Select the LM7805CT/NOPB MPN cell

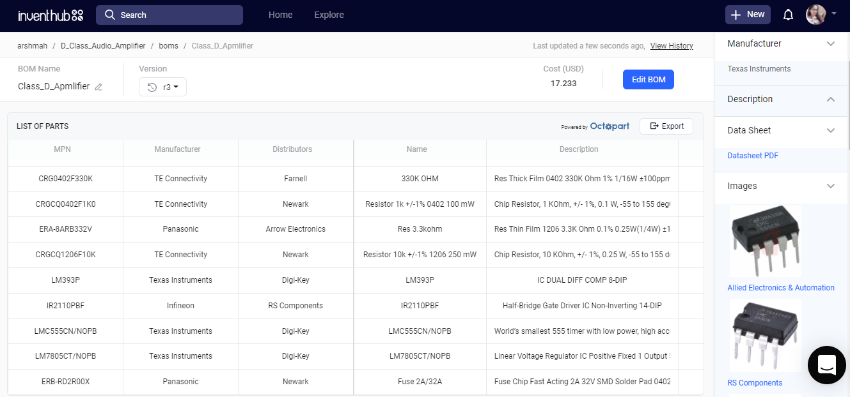pos(65,356)
